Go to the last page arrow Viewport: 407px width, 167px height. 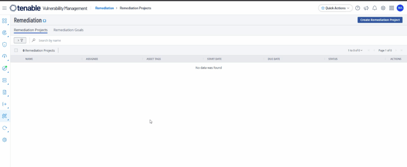click(401, 50)
